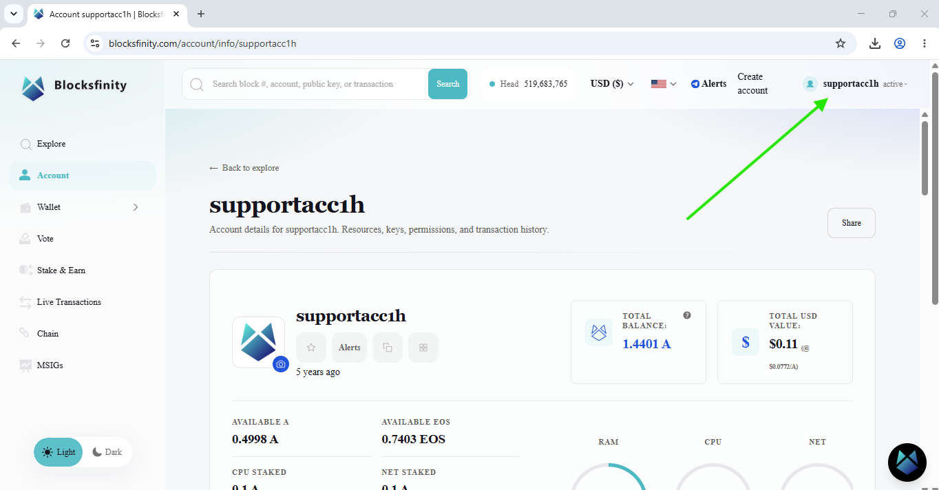
Task: Click the $0.11 total USD value
Action: coord(783,344)
